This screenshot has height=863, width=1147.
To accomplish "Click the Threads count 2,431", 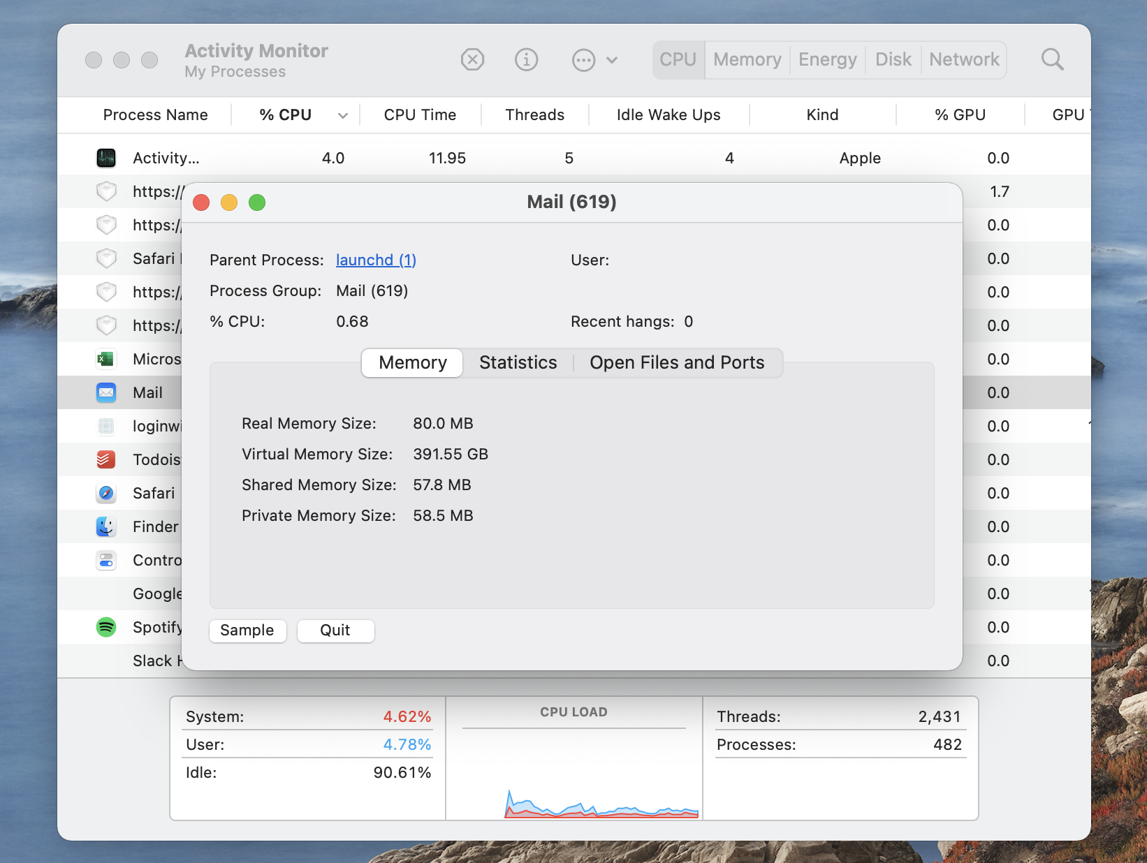I will click(940, 716).
